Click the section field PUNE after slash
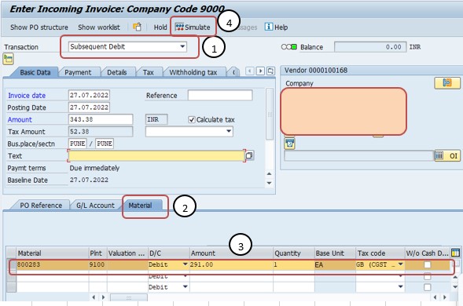The width and height of the screenshot is (463, 306). 105,144
